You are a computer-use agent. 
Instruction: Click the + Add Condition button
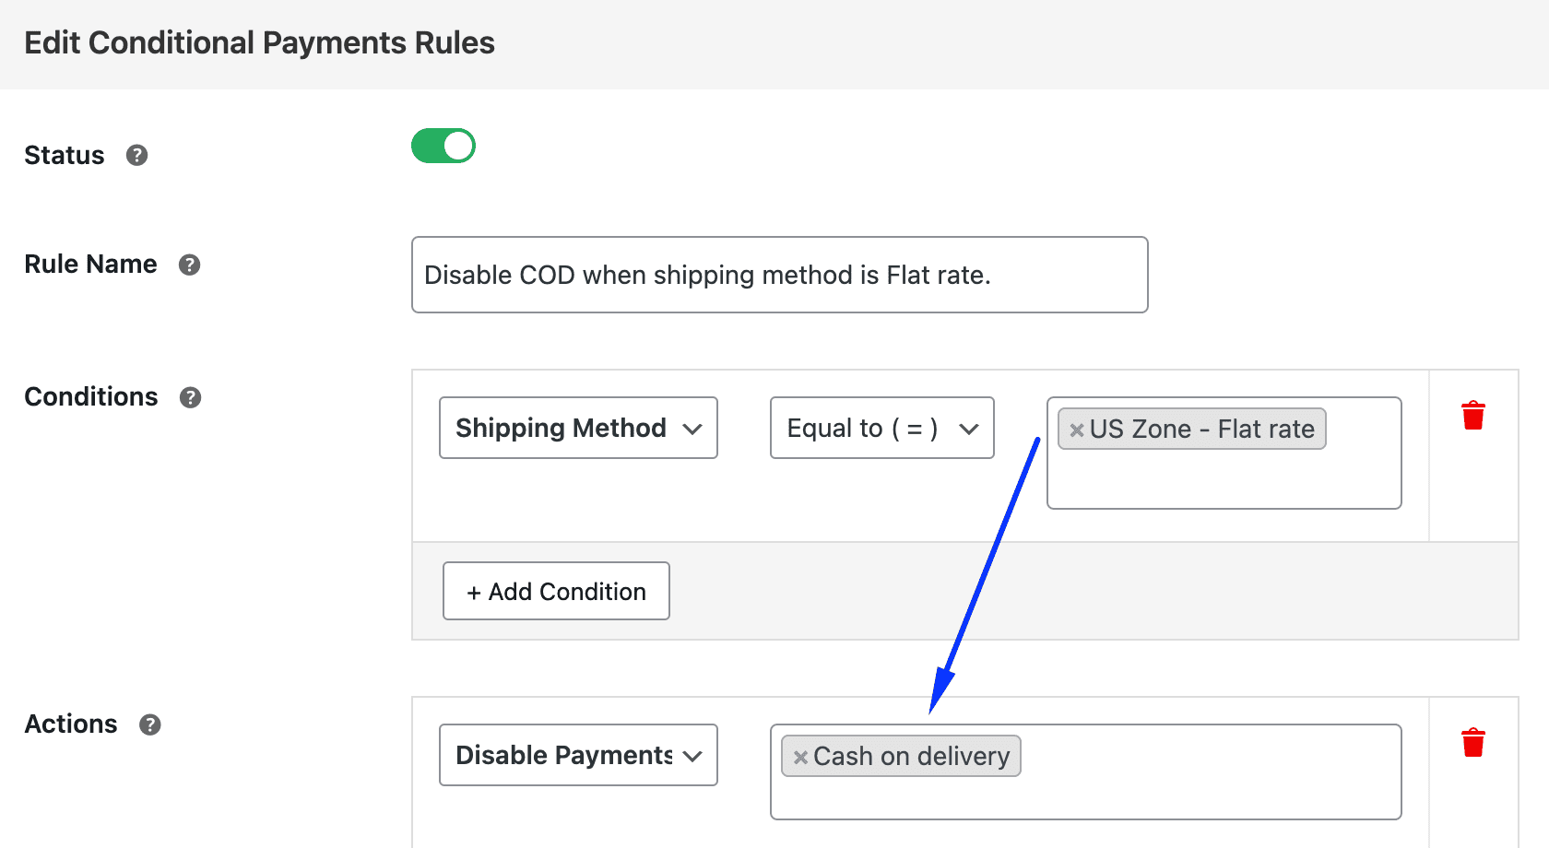[x=555, y=591]
